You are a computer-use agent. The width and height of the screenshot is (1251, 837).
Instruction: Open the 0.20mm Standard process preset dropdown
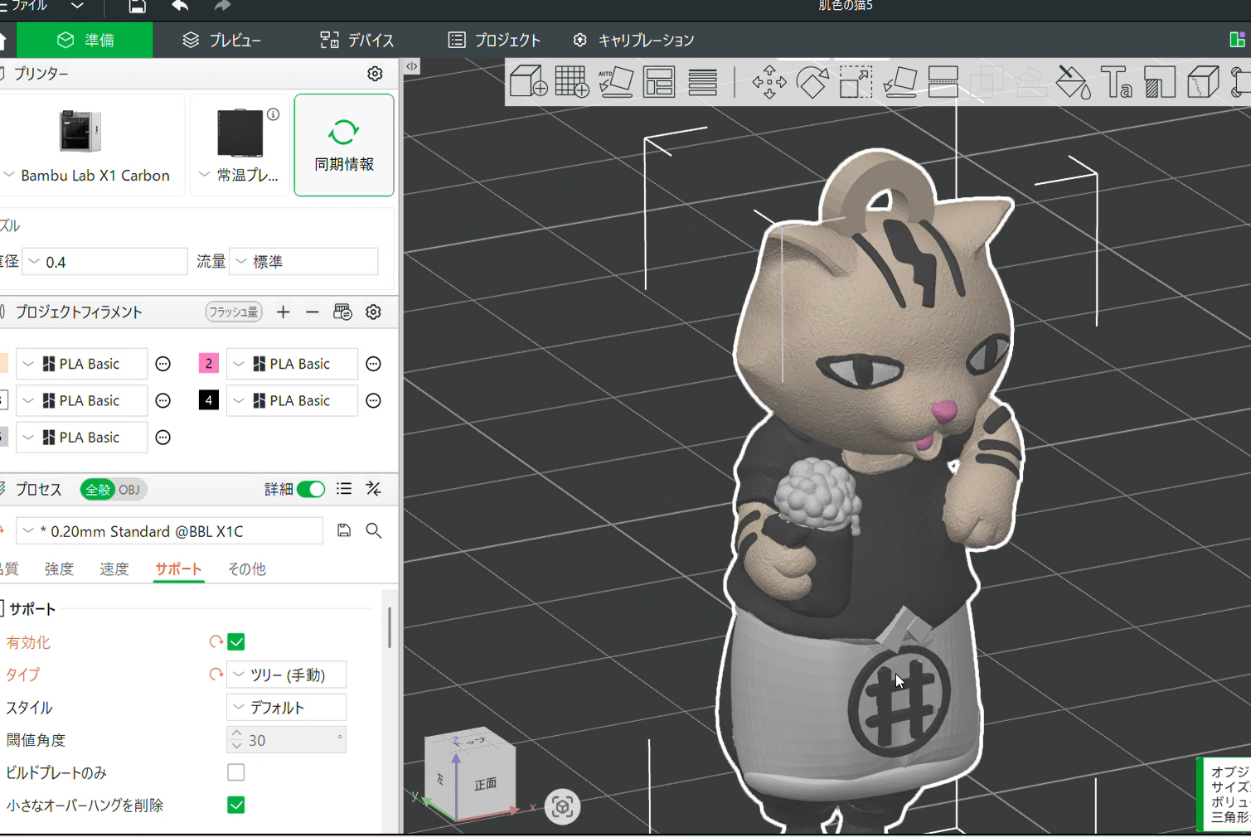tap(170, 531)
